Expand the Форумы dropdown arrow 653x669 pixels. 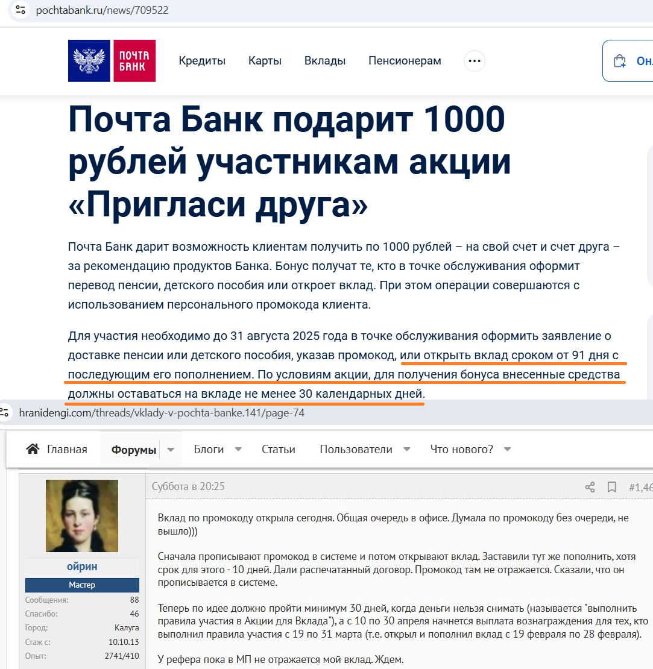click(x=171, y=450)
